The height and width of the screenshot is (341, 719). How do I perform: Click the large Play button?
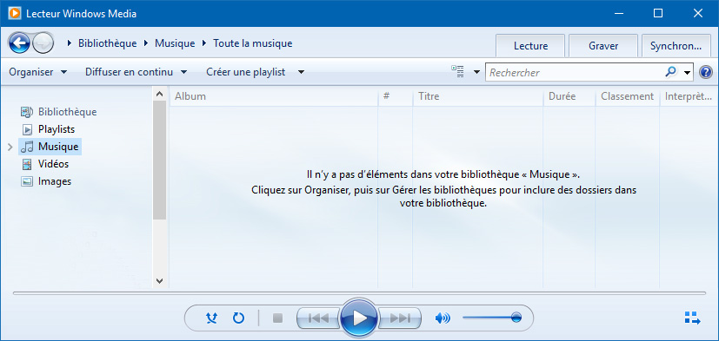[x=359, y=318]
